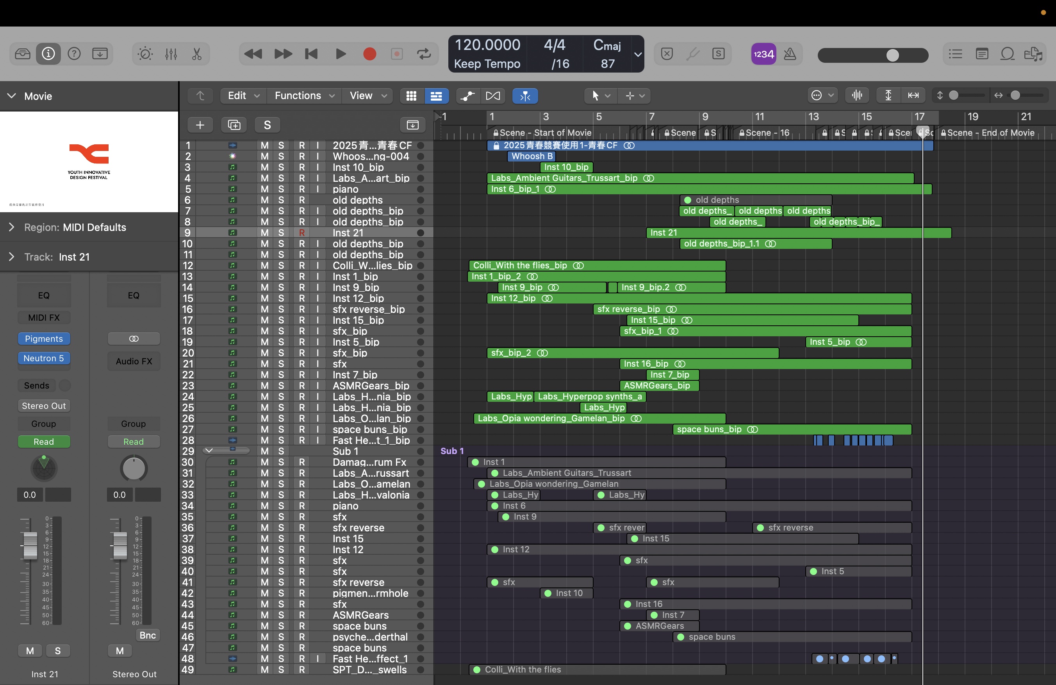Click the 120.0000 tempo display
This screenshot has height=685, width=1056.
tap(487, 45)
